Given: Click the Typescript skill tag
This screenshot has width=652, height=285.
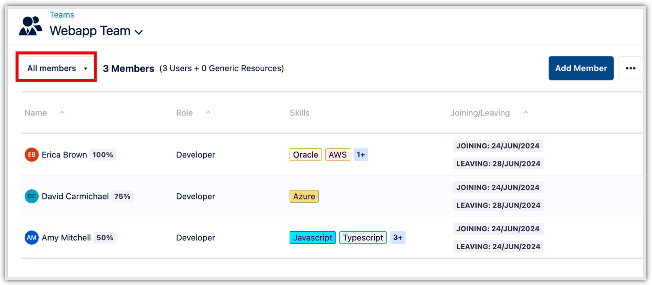Looking at the screenshot, I should pyautogui.click(x=363, y=237).
